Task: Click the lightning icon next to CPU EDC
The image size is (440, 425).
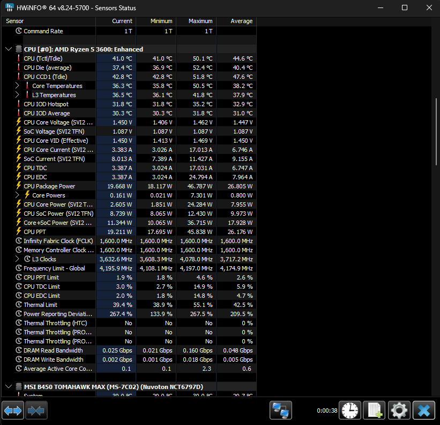Action: pyautogui.click(x=19, y=177)
